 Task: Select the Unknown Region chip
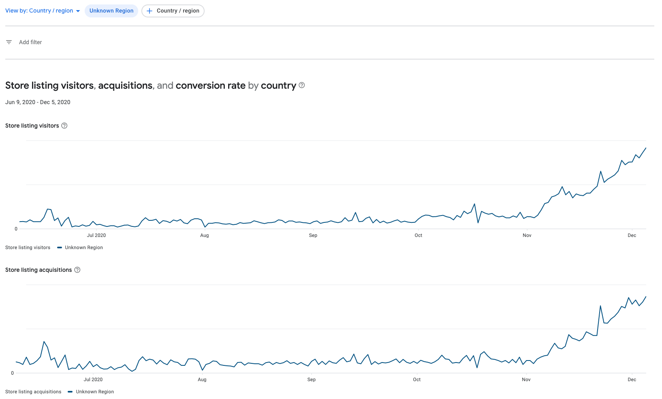(x=111, y=11)
